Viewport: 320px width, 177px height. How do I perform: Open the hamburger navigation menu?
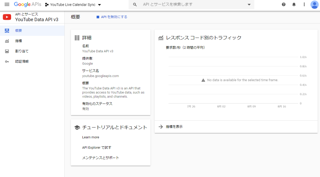(7, 5)
